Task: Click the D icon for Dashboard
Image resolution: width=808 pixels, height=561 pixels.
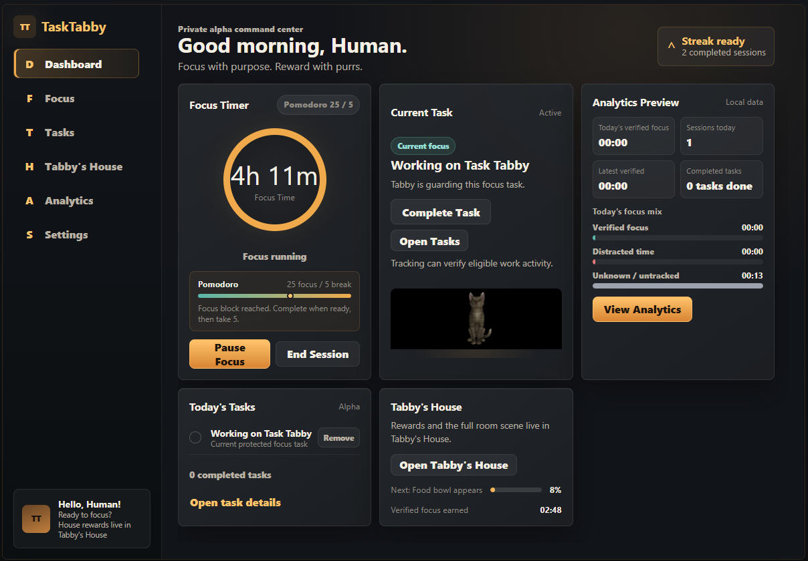Action: click(29, 65)
